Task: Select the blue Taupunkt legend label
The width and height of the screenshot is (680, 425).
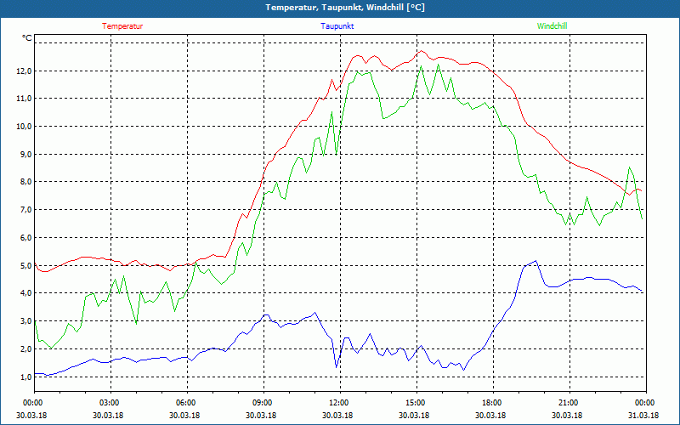Action: (337, 26)
